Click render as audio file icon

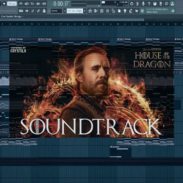pyautogui.click(x=161, y=4)
